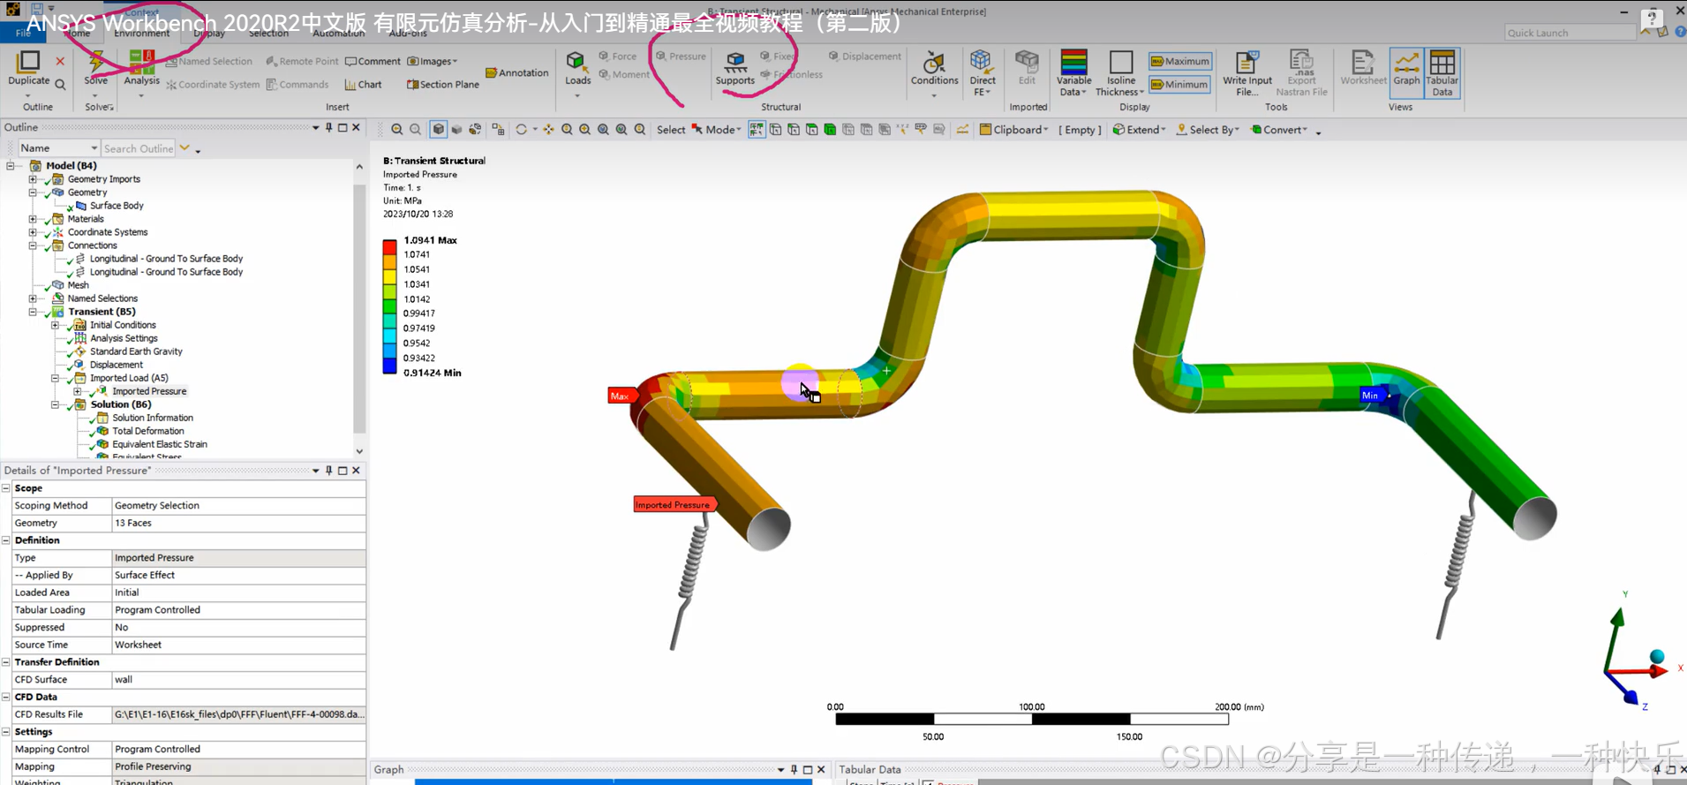Click the Imported Pressure tag in viewport
This screenshot has width=1687, height=785.
pos(674,505)
